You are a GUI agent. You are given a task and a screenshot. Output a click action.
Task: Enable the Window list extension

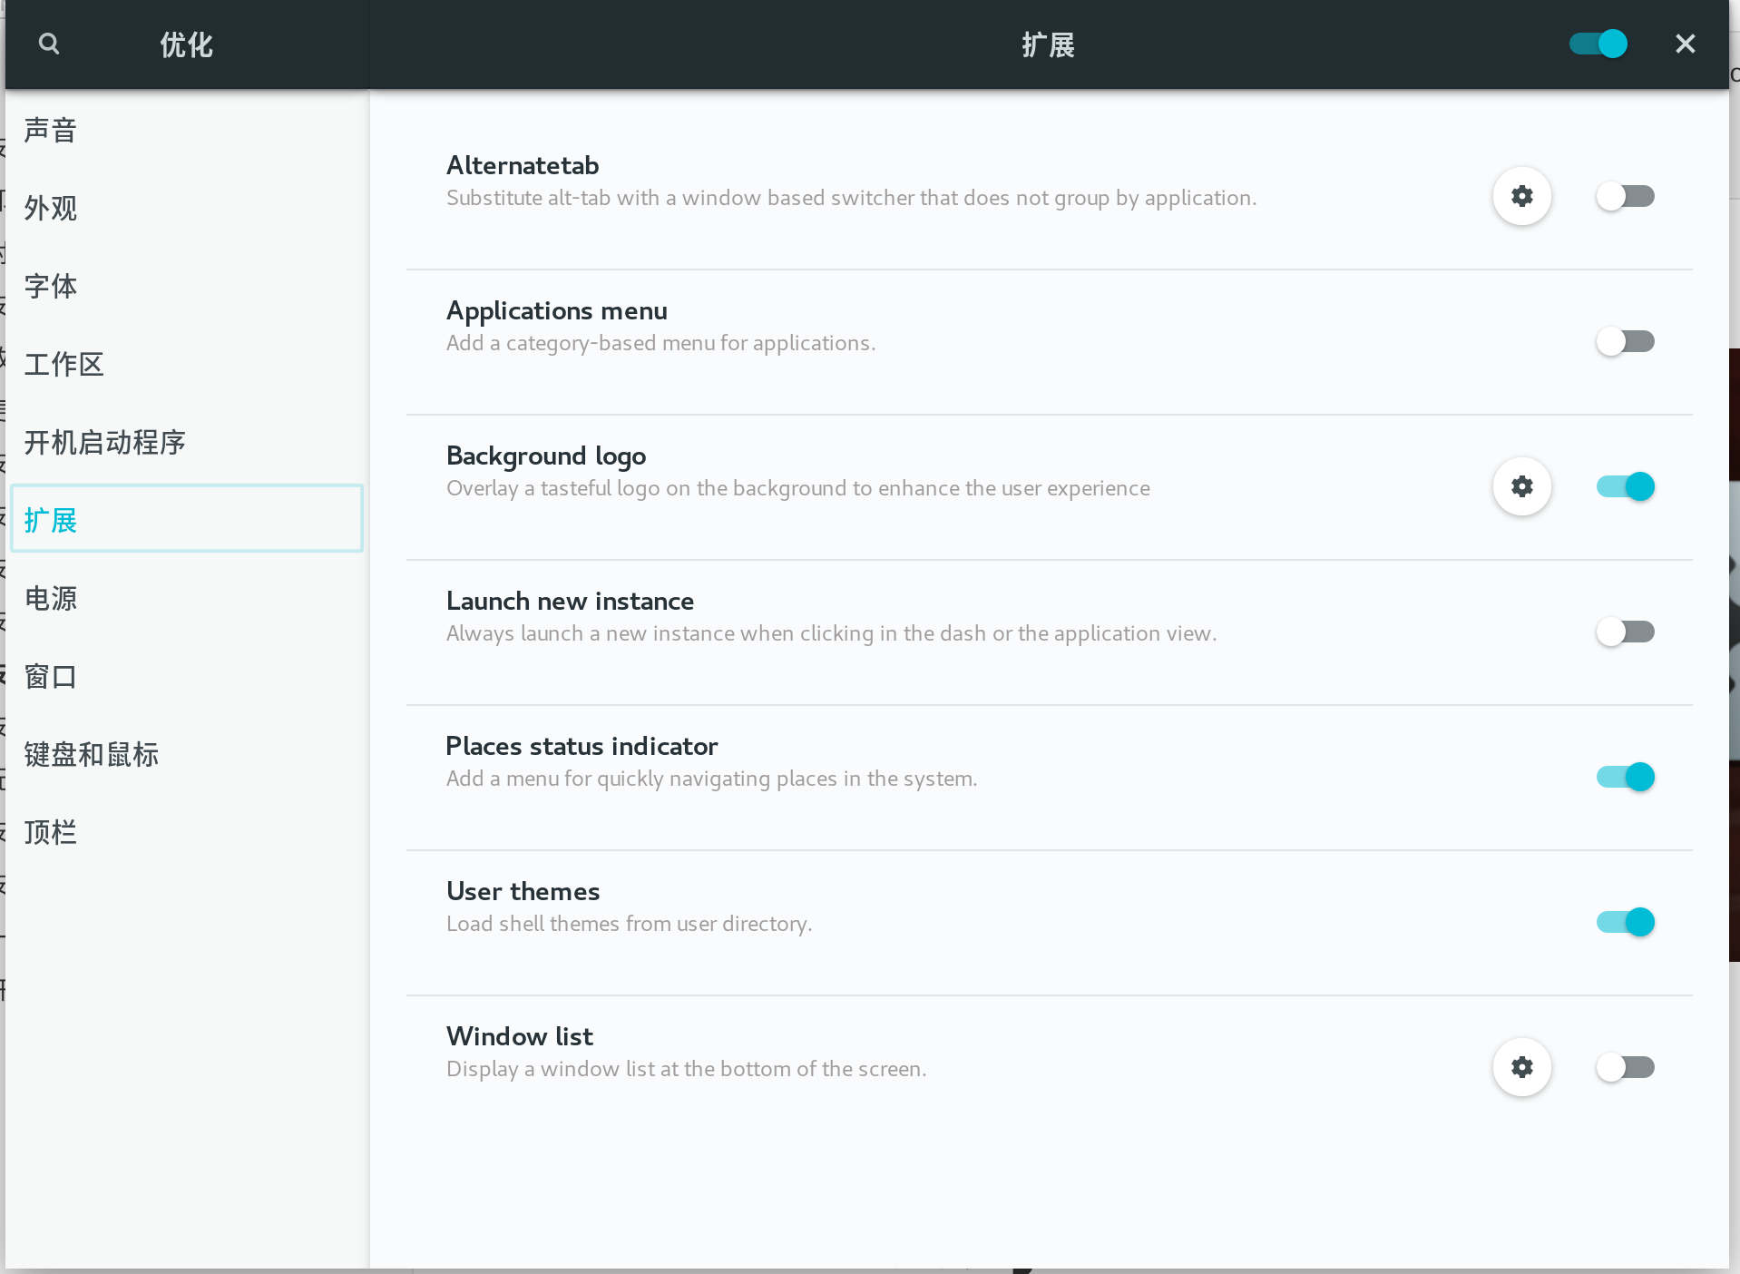coord(1625,1067)
